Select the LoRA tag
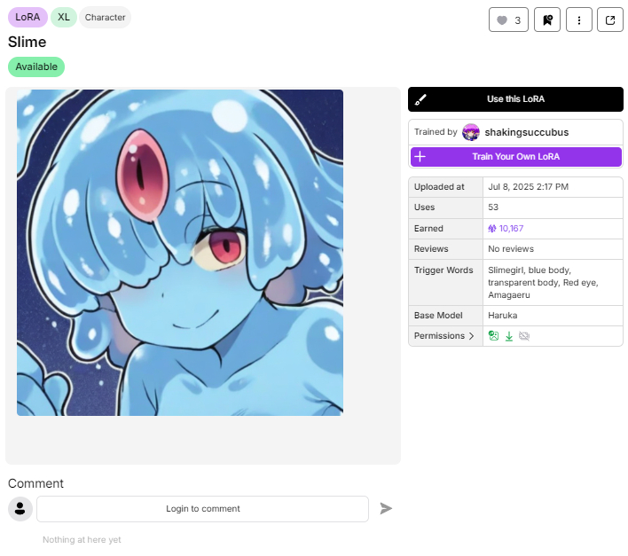628x556 pixels. (27, 17)
